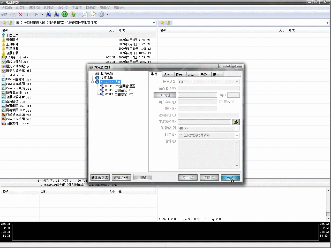This screenshot has height=248, width=331.
Task: Click the 删除 button
Action: click(x=143, y=177)
